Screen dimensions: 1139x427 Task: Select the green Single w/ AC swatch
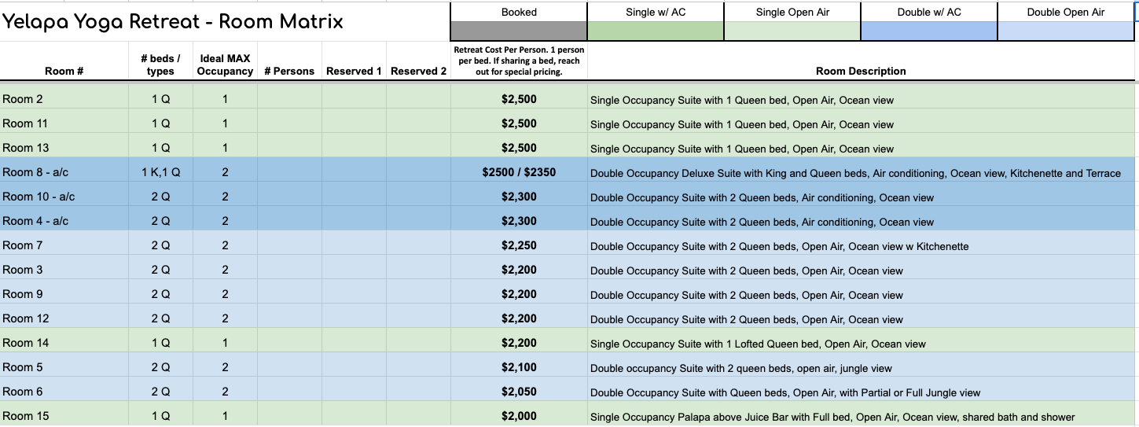[x=655, y=31]
